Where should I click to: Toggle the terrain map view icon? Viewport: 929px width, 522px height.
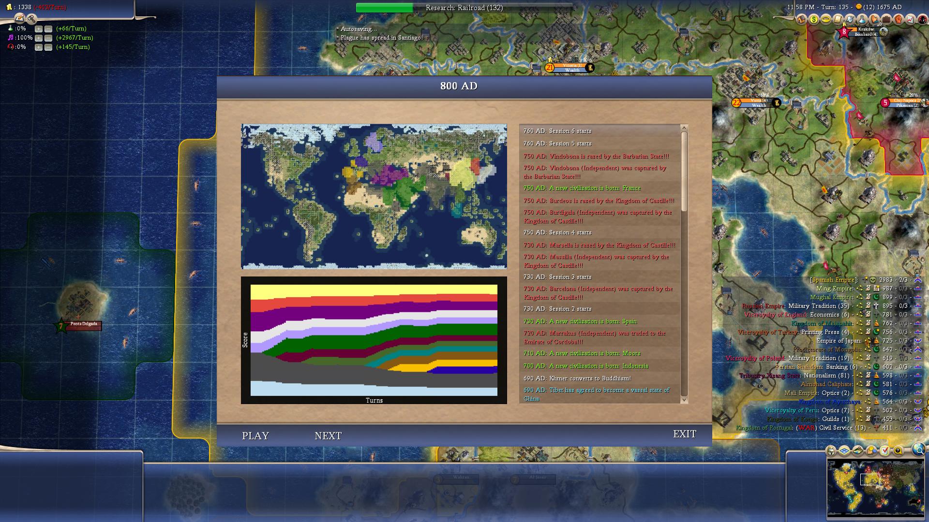click(858, 451)
